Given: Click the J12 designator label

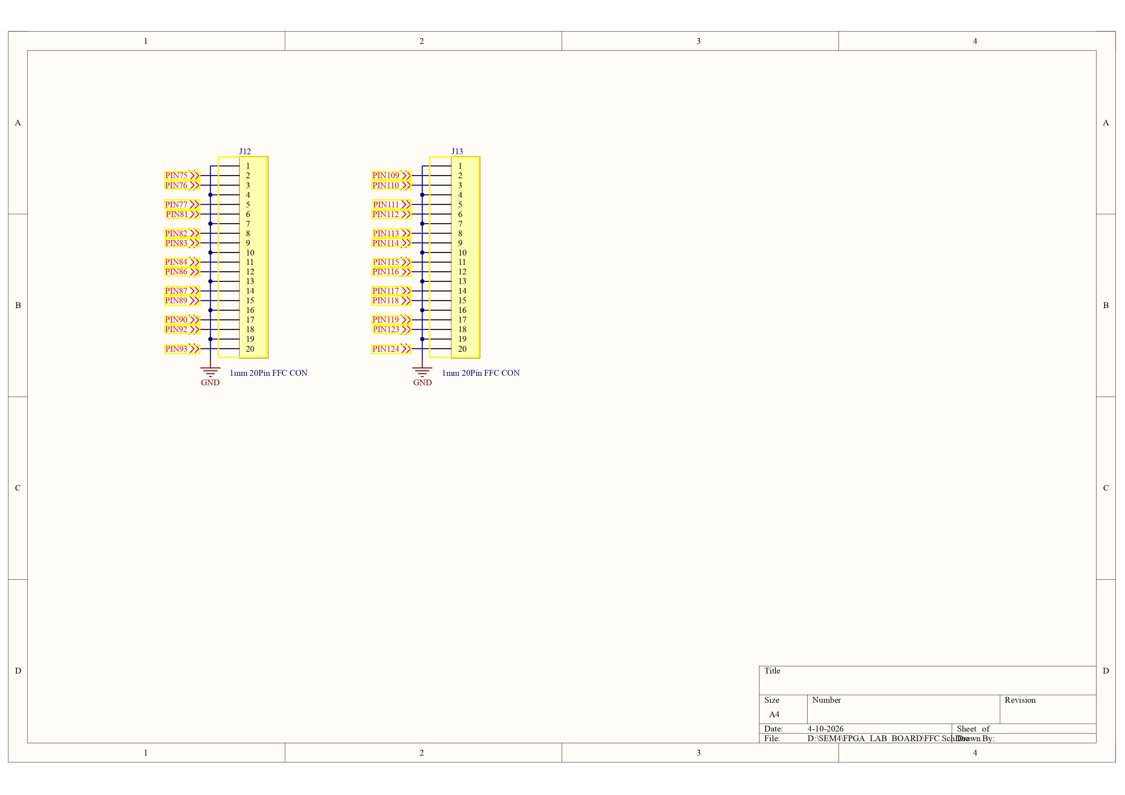Looking at the screenshot, I should coord(245,151).
